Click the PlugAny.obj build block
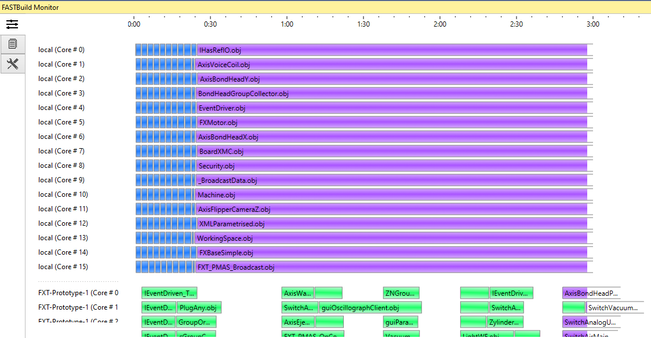Image resolution: width=651 pixels, height=338 pixels. pyautogui.click(x=199, y=307)
